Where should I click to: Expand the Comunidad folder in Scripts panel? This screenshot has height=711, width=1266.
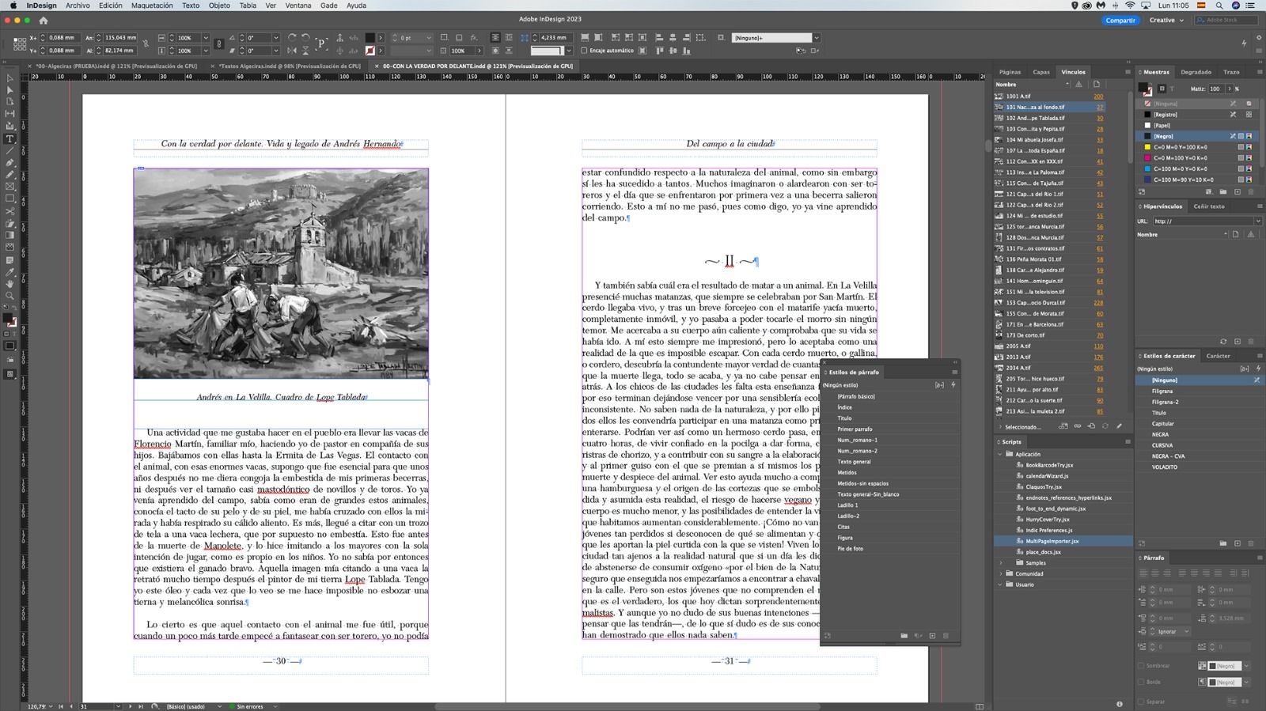(1000, 573)
